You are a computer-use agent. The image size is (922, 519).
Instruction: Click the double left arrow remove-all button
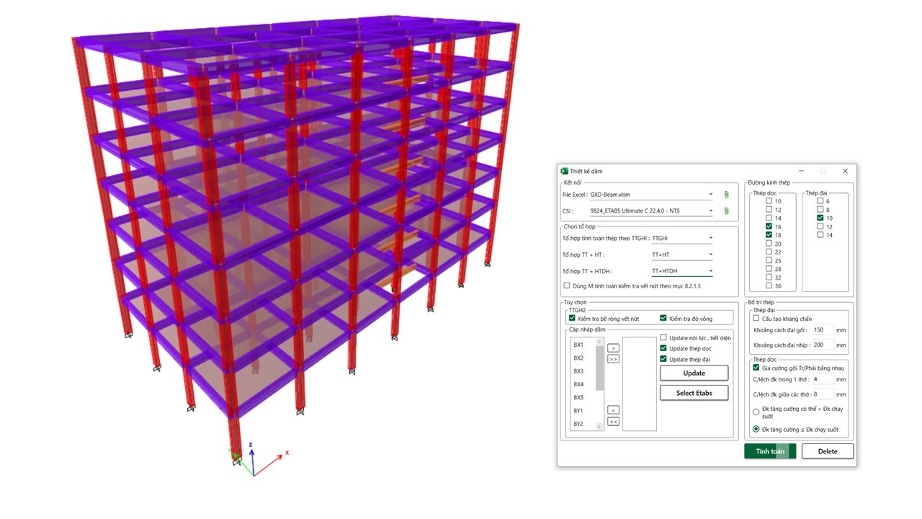point(613,422)
